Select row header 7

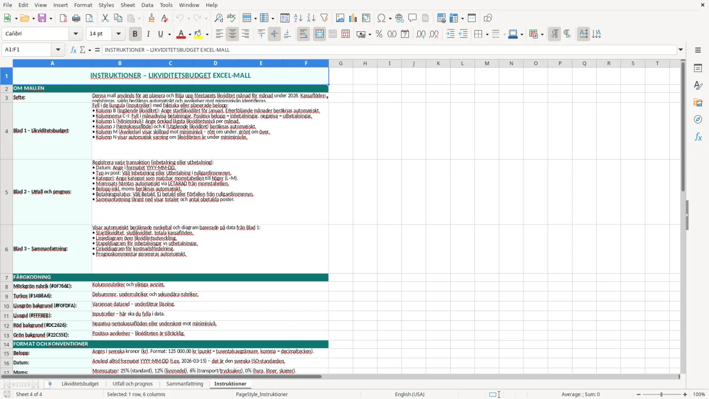click(6, 277)
